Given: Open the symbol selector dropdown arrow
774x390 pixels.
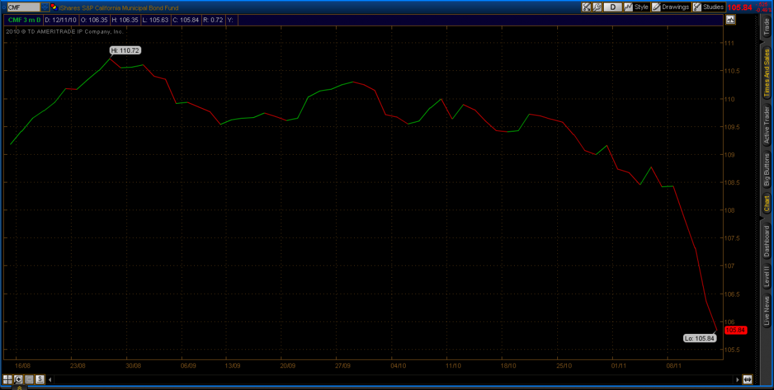Looking at the screenshot, I should click(44, 7).
